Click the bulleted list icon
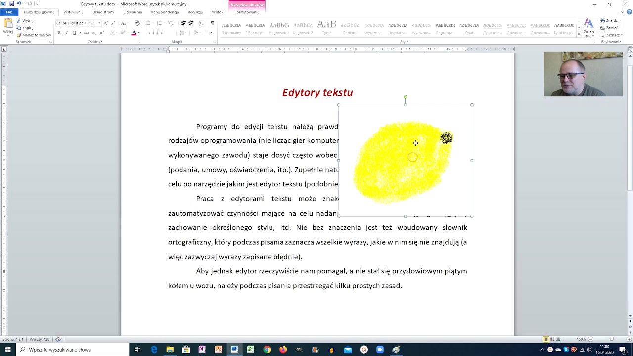The image size is (633, 356). pyautogui.click(x=148, y=23)
